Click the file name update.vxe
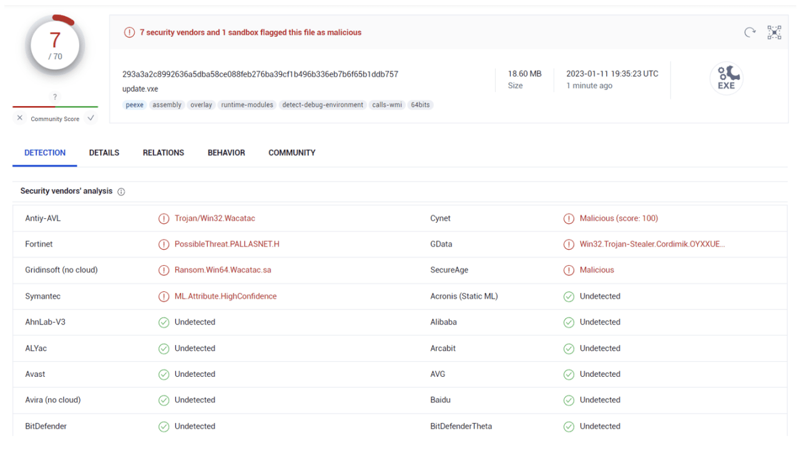This screenshot has height=451, width=799. pyautogui.click(x=140, y=89)
